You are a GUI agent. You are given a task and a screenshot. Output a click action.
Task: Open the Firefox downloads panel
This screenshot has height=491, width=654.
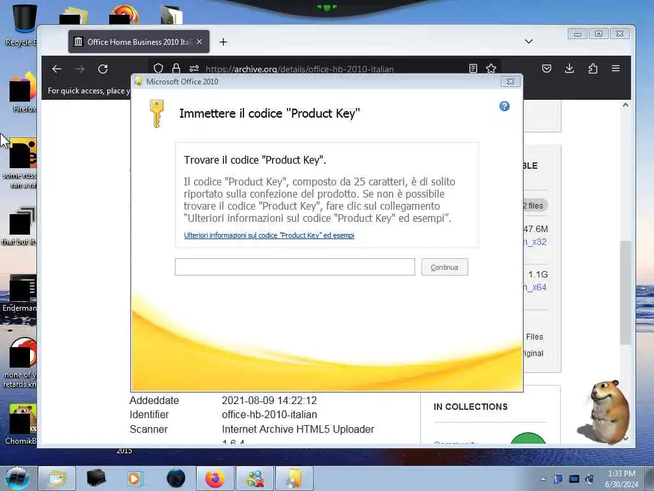point(569,68)
